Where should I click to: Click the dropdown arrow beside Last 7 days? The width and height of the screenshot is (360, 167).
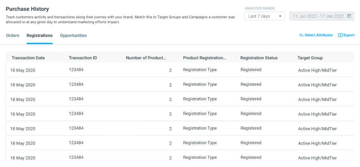tap(280, 16)
